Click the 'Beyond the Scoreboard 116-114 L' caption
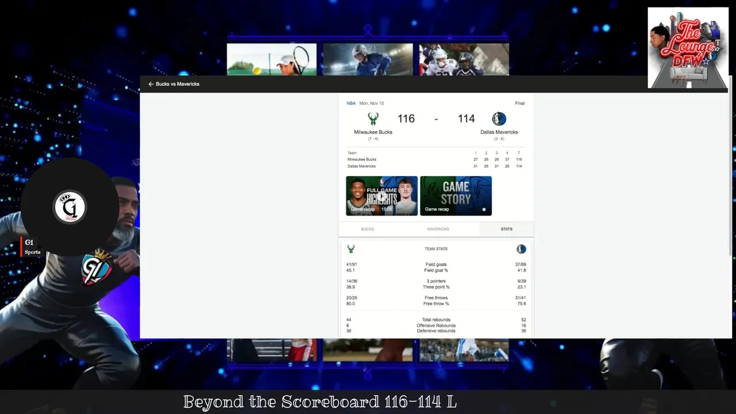The height and width of the screenshot is (414, 736). pyautogui.click(x=320, y=401)
